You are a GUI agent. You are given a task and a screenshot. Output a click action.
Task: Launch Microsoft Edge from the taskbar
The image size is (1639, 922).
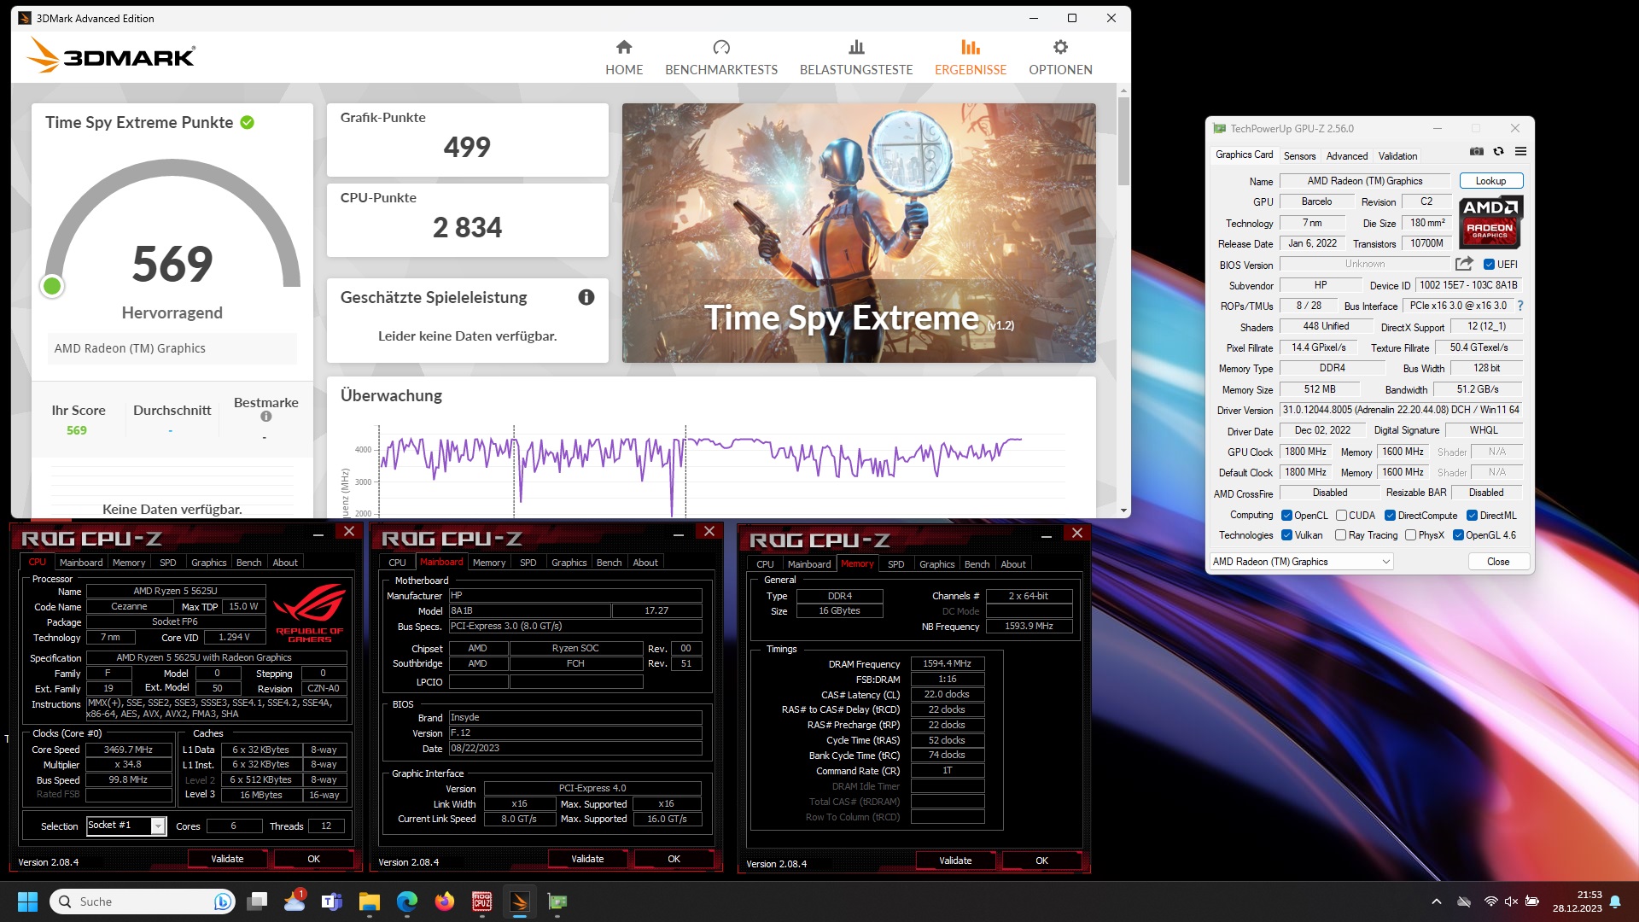[x=407, y=902]
